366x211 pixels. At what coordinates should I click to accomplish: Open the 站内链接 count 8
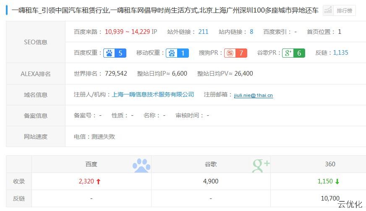click(251, 32)
